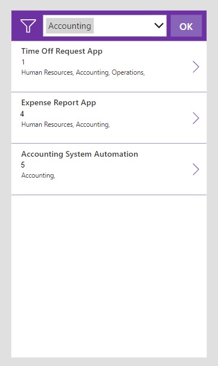Click 'Human Resources, Accounting,' department text
The height and width of the screenshot is (366, 218).
[66, 124]
